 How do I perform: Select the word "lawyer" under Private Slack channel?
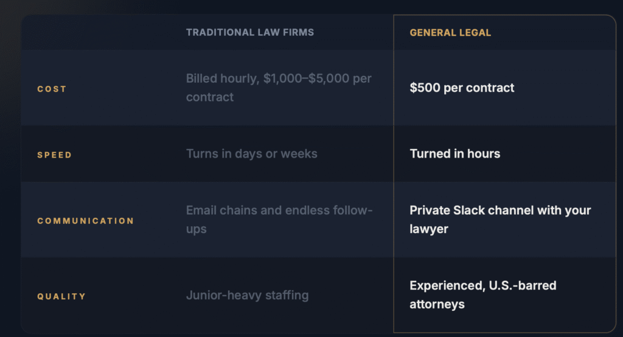click(428, 229)
